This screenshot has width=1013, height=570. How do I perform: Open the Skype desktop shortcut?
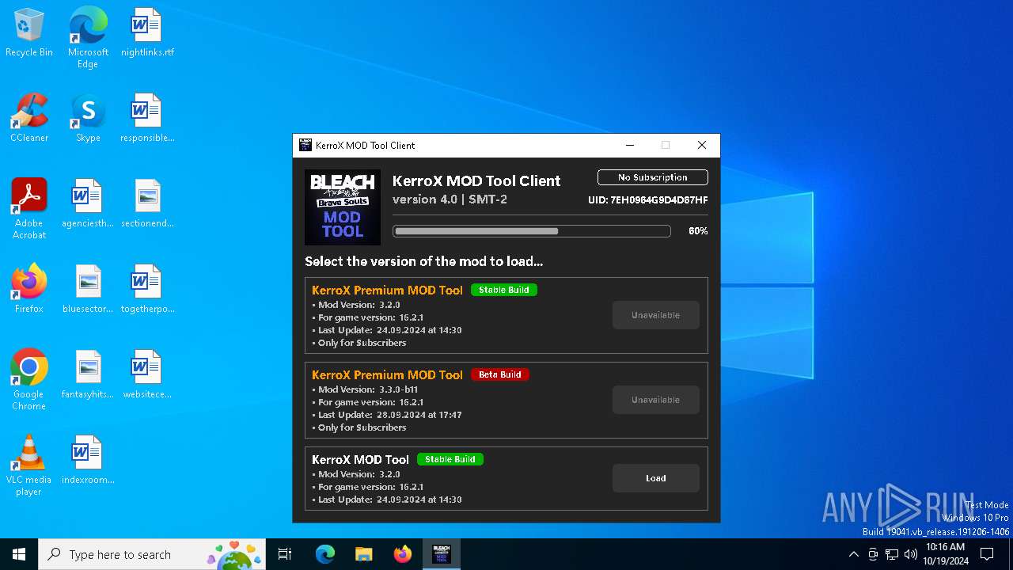(88, 119)
